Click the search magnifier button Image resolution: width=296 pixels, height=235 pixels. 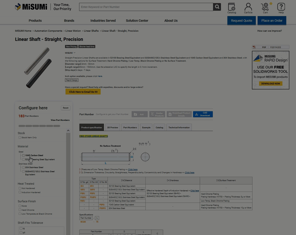tap(217, 7)
